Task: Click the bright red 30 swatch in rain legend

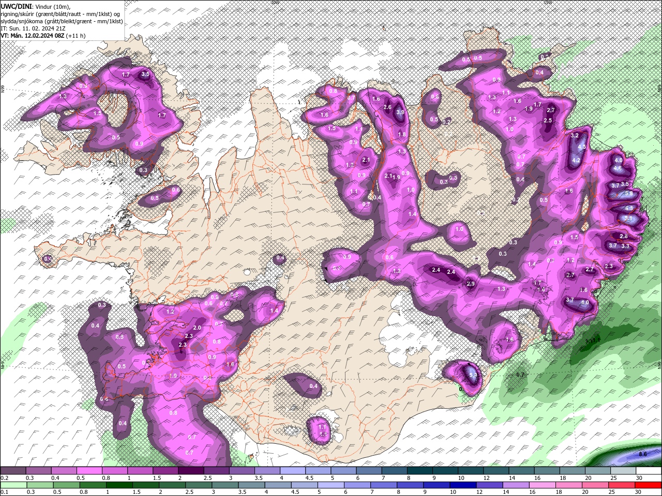Action: click(x=649, y=485)
